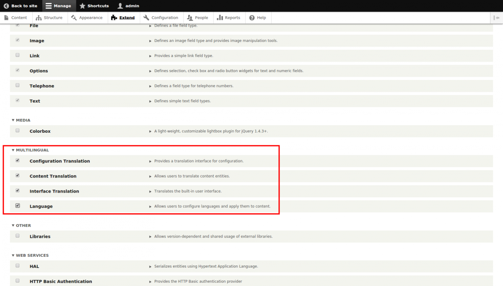Open the Appearance menu item
The height and width of the screenshot is (286, 503).
pyautogui.click(x=87, y=18)
